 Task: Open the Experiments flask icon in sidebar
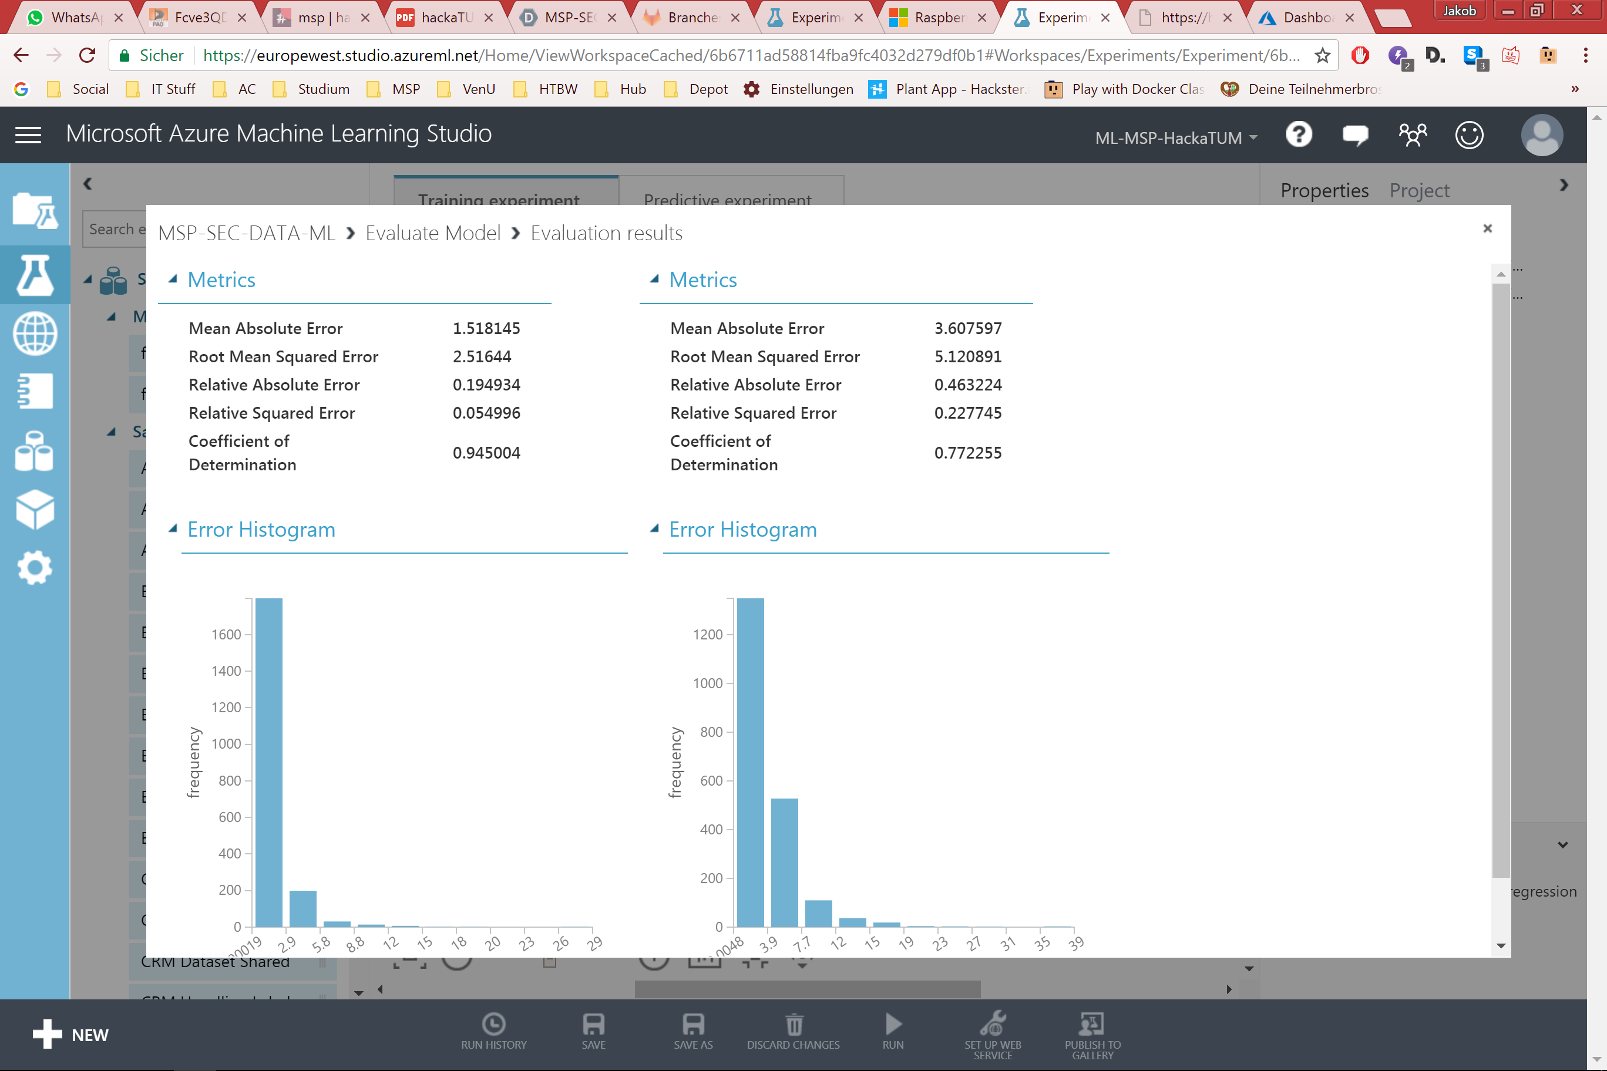pyautogui.click(x=35, y=275)
